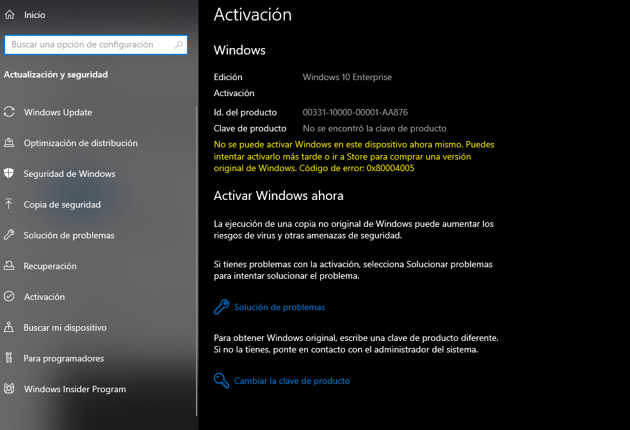630x430 pixels.
Task: Click the Windows 10 Enterprise edition text
Action: coord(347,78)
